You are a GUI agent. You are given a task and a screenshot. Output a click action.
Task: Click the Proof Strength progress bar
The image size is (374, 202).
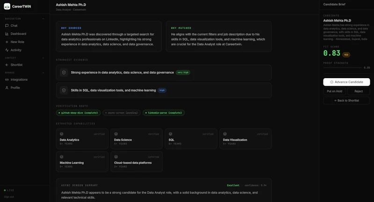tap(343, 68)
